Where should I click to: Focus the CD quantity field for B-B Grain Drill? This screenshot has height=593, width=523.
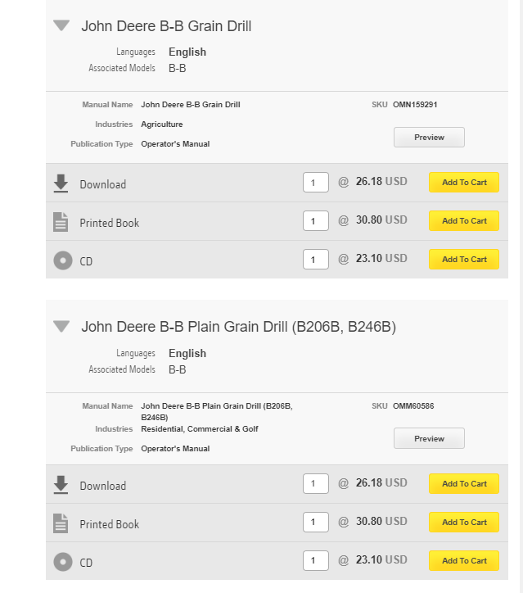pos(316,260)
